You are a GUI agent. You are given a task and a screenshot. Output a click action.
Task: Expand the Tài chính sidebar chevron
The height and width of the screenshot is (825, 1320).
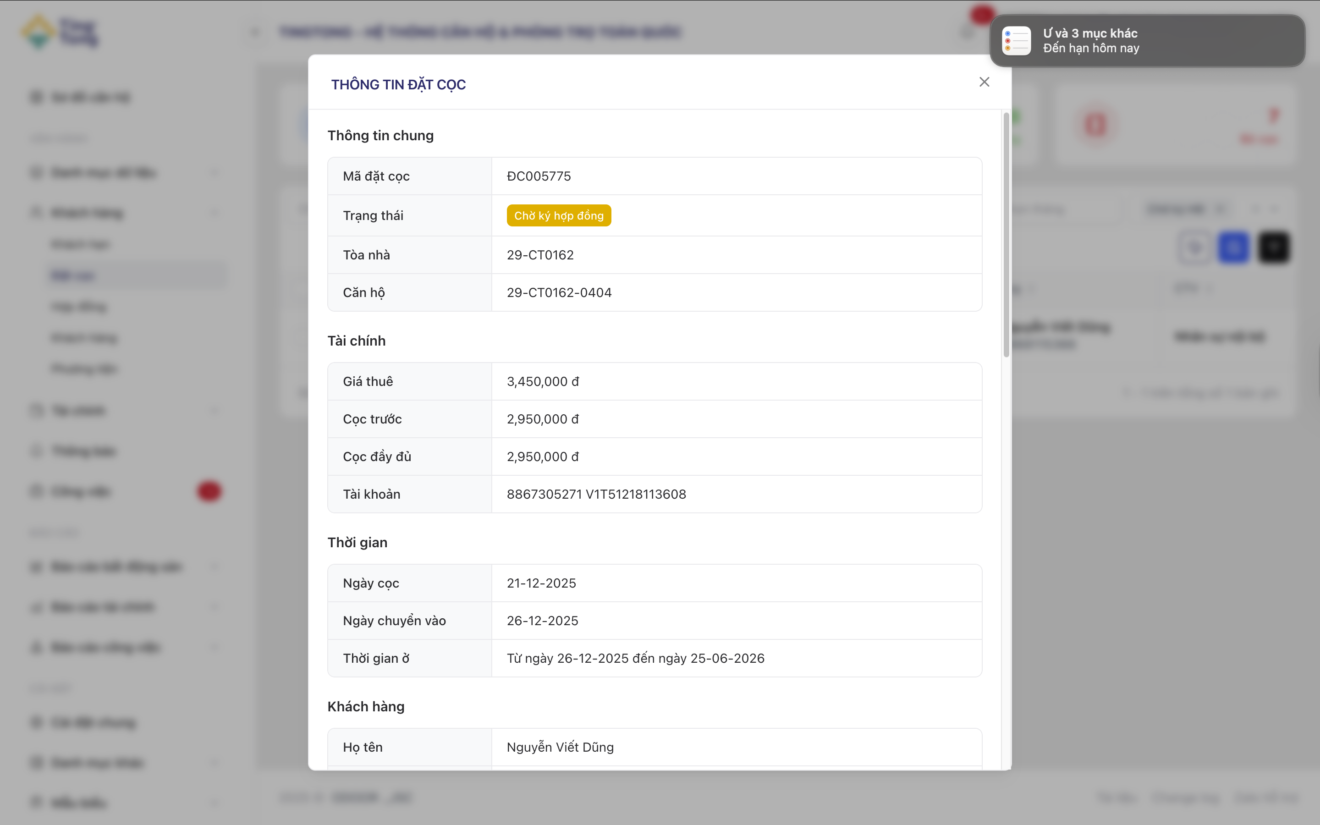coord(214,410)
